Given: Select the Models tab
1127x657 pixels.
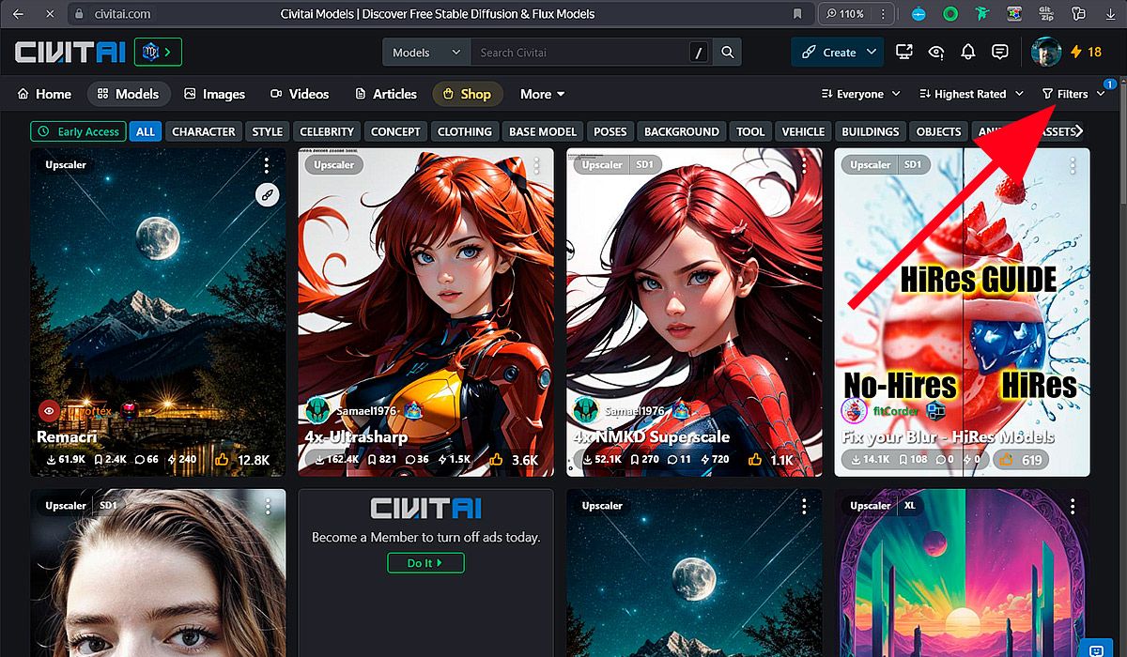Looking at the screenshot, I should click(128, 94).
